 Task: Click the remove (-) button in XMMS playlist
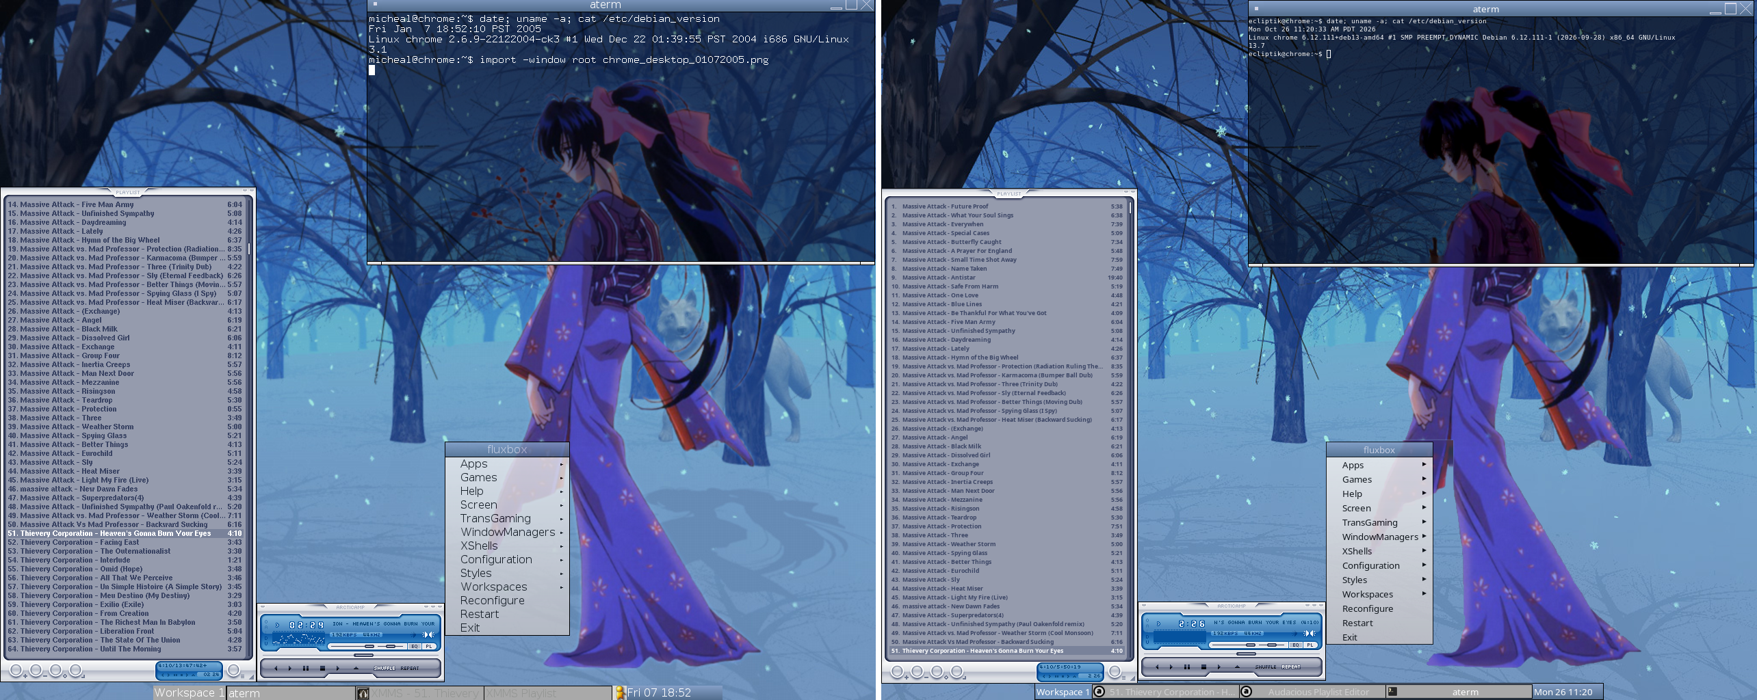[x=36, y=671]
